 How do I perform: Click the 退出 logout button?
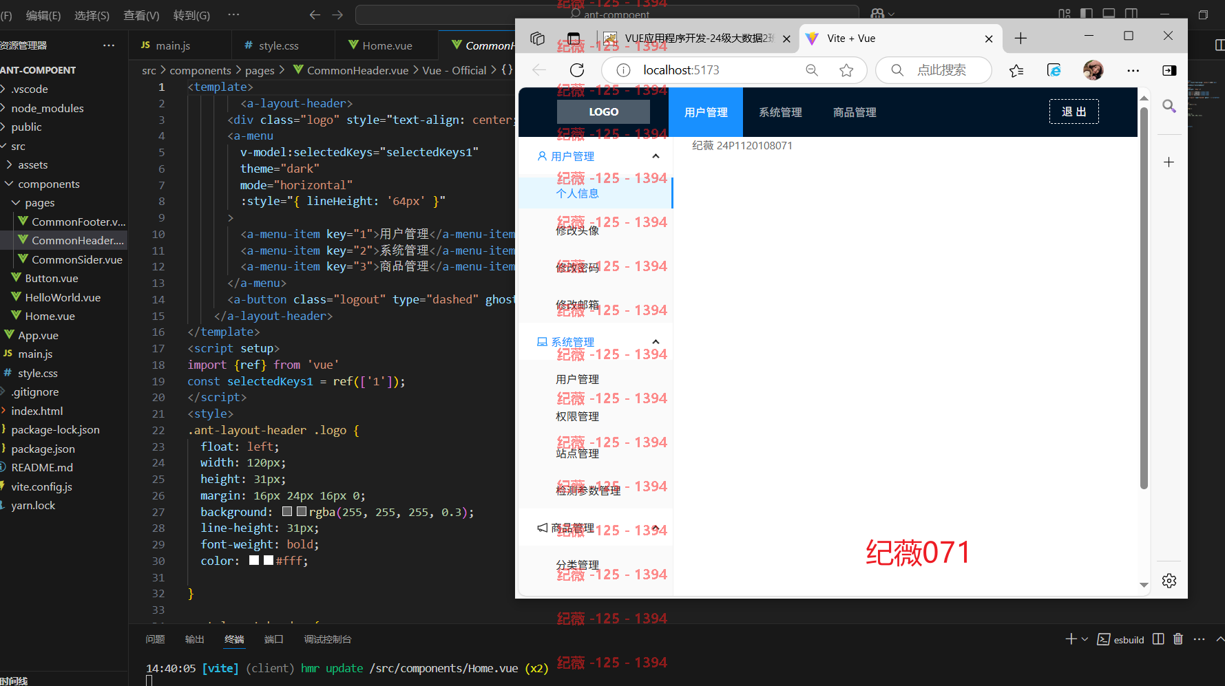(1074, 111)
